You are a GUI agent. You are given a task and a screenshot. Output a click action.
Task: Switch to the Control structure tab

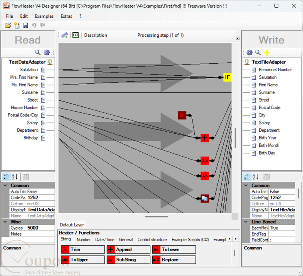(152, 240)
